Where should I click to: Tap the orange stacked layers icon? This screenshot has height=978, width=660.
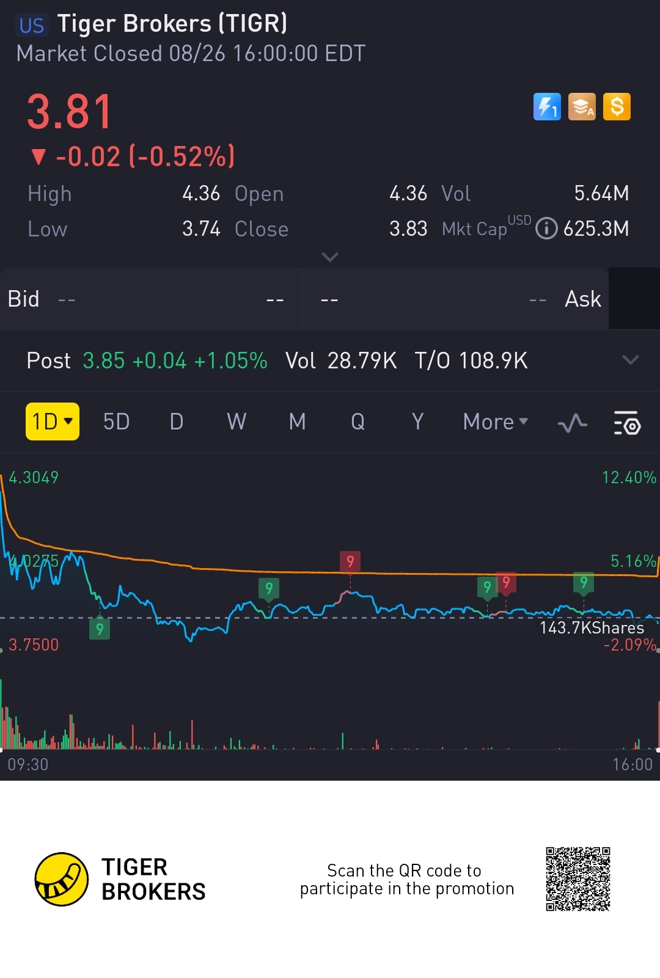(582, 107)
